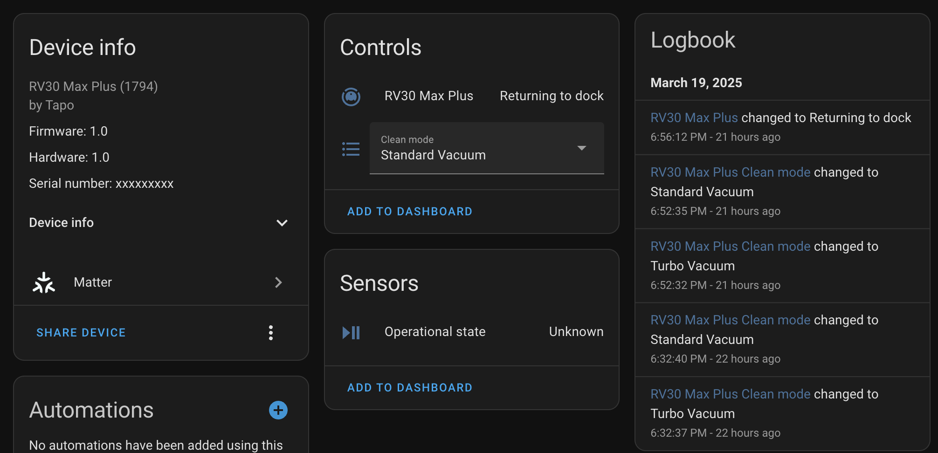Viewport: 938px width, 453px height.
Task: Click the 6:32:37 PM - 22 hours ago timestamp
Action: pyautogui.click(x=715, y=433)
